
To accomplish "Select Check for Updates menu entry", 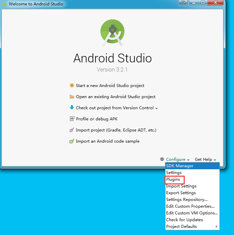I will point(192,220).
